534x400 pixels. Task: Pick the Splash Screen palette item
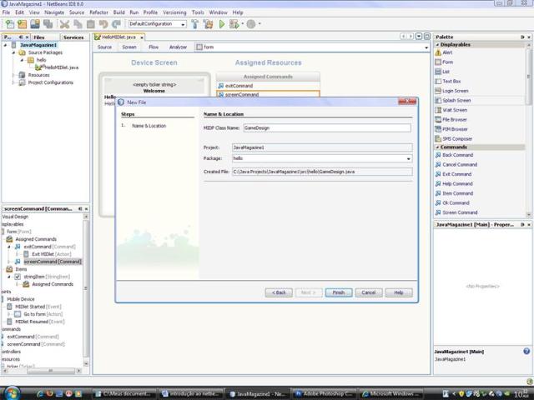tap(456, 100)
